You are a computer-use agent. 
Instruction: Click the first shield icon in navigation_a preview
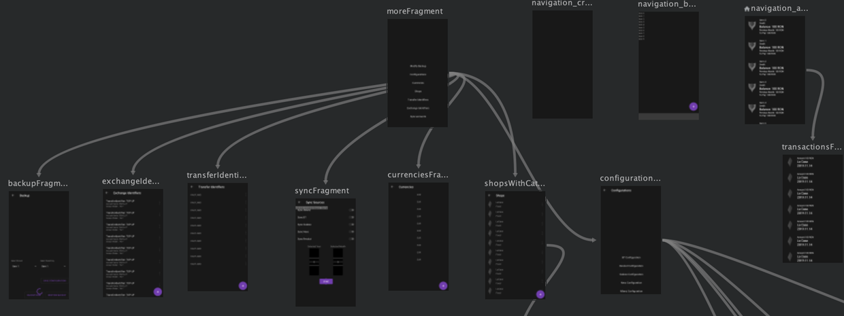pos(752,26)
